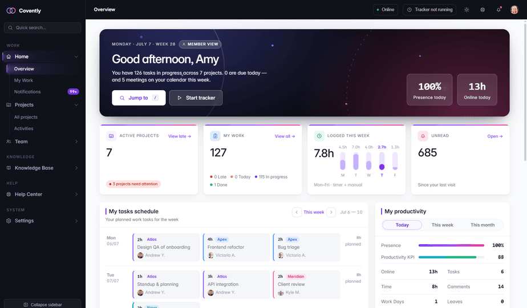Click the Projects folder icon in sidebar
Viewport: 527px width, 308px height.
coord(9,105)
